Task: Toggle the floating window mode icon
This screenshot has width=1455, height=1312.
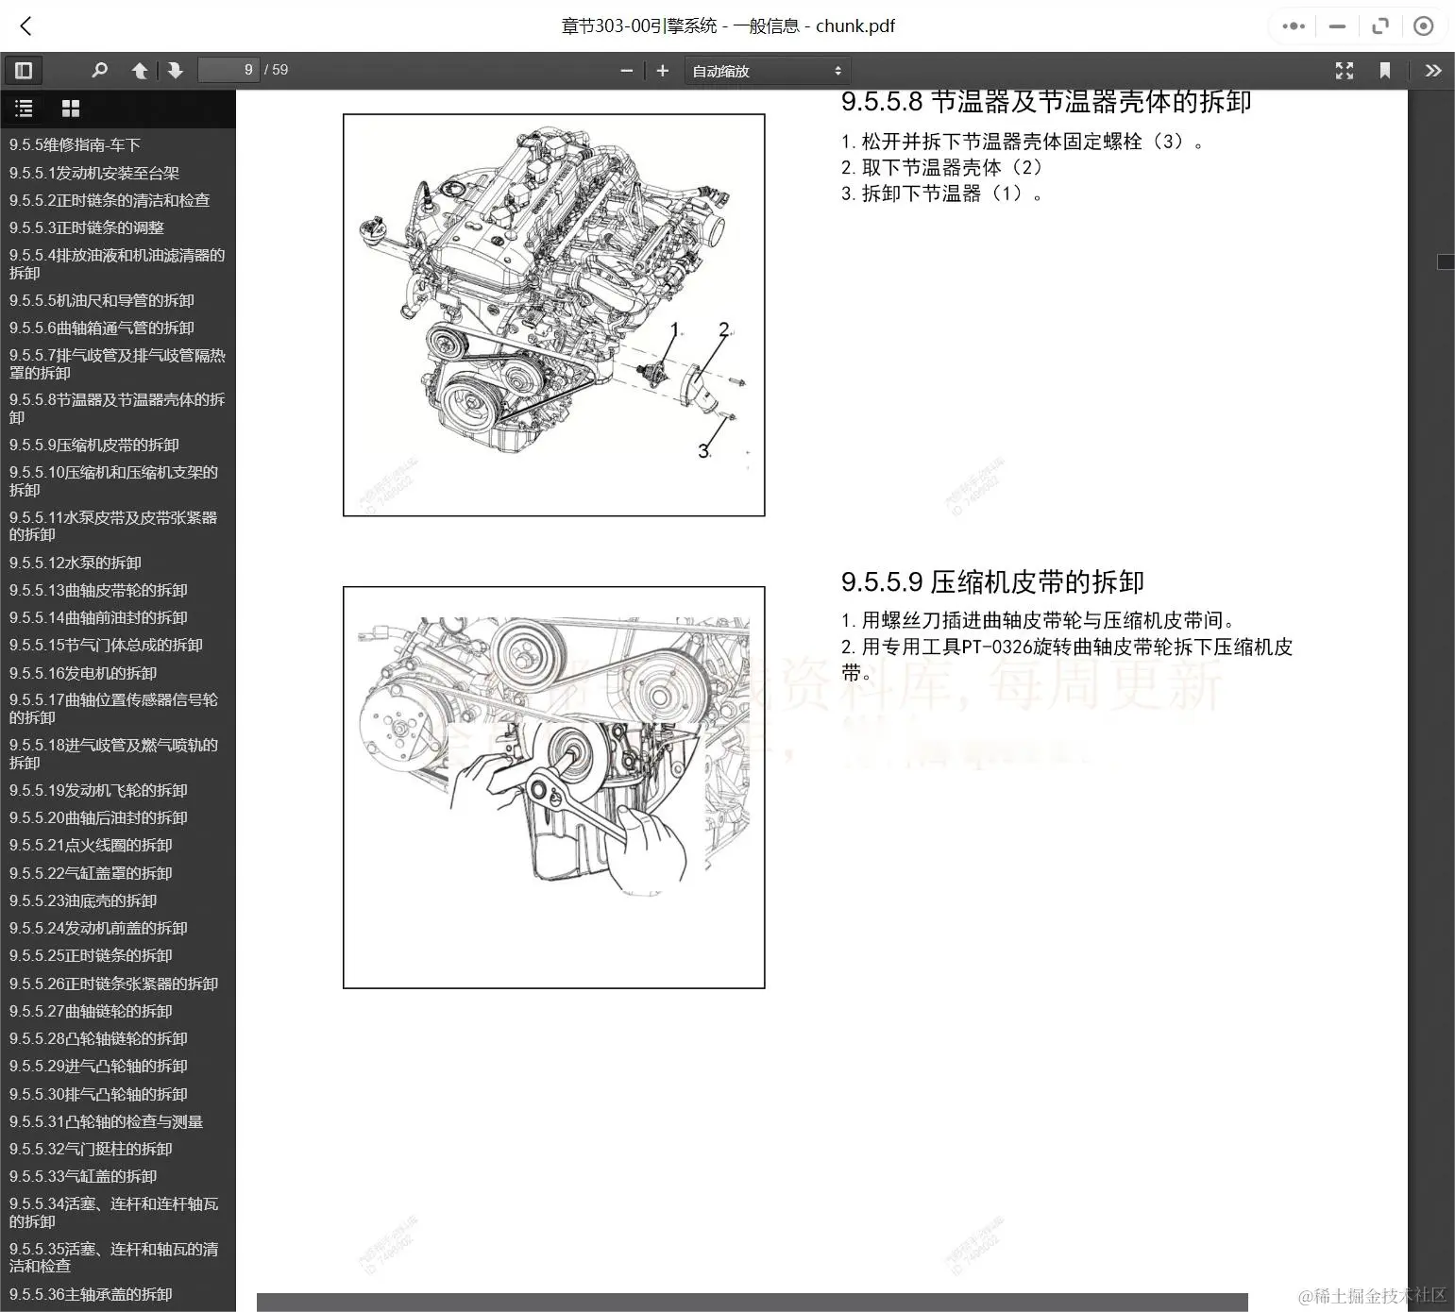Action: (x=1380, y=25)
